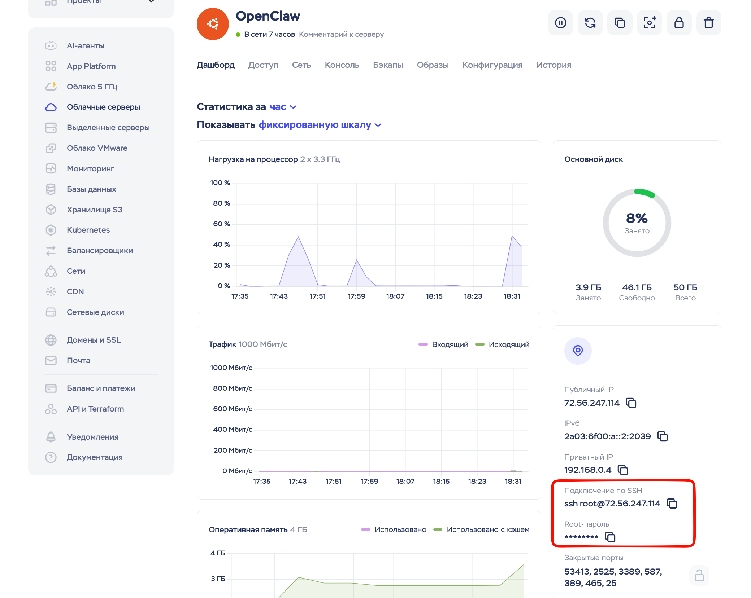
Task: Click the Хранилище S3 box icon
Action: pyautogui.click(x=51, y=210)
